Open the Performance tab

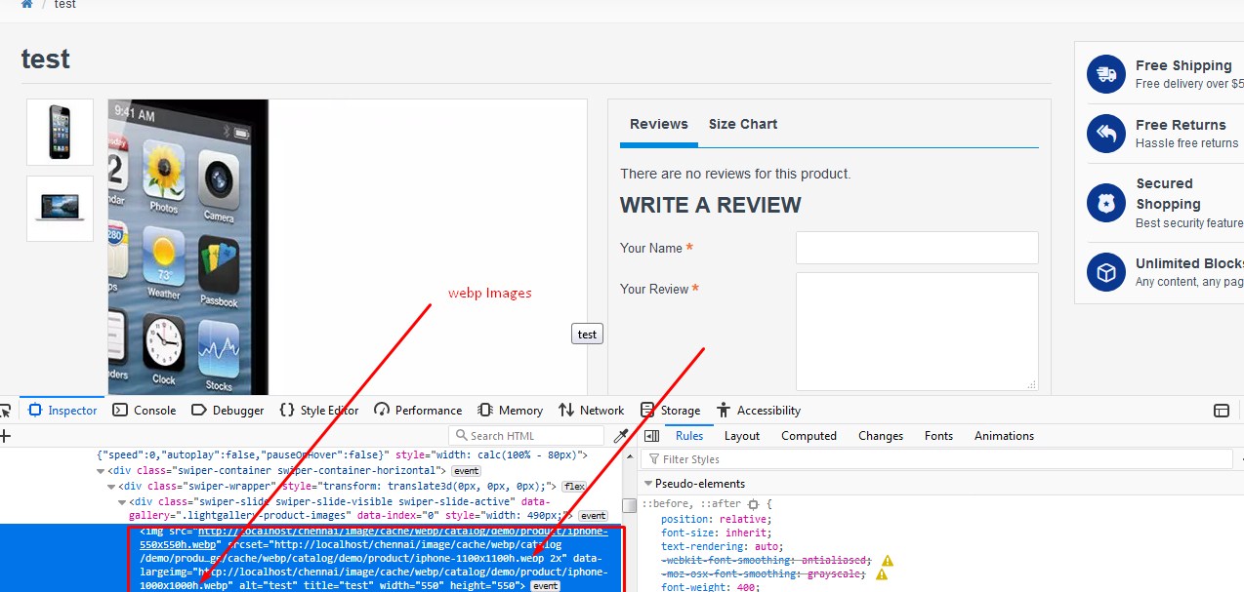click(x=418, y=411)
